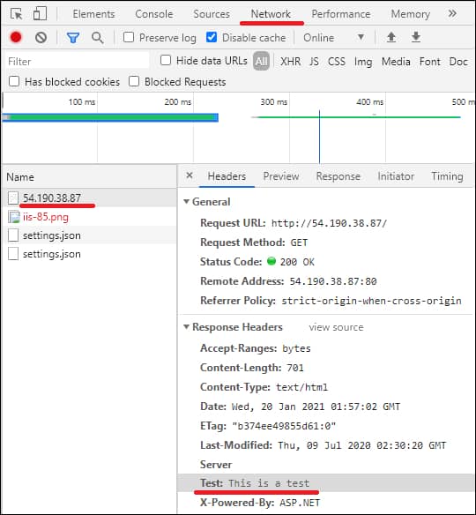Click the green status indicator dot
Image resolution: width=476 pixels, height=515 pixels.
point(271,261)
